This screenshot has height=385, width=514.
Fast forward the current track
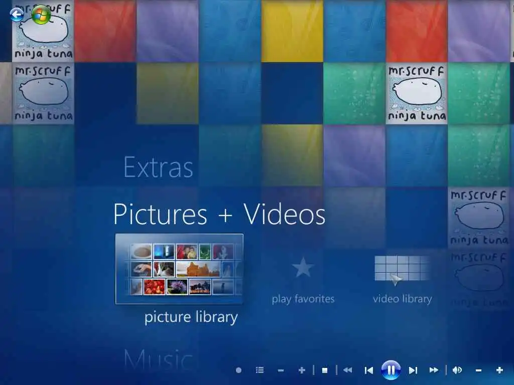pyautogui.click(x=434, y=370)
